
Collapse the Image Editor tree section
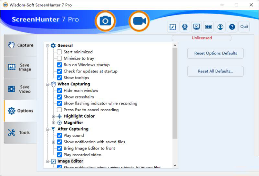(47, 161)
